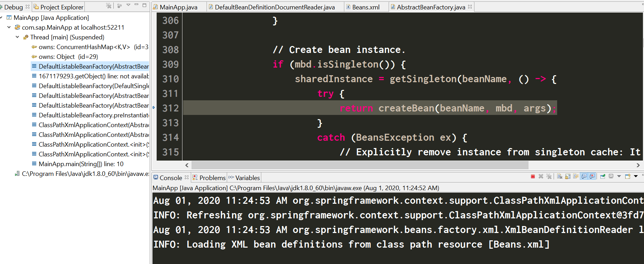This screenshot has height=264, width=644.
Task: Select the AbstractBeanFactory.java editor tab
Action: (x=431, y=7)
